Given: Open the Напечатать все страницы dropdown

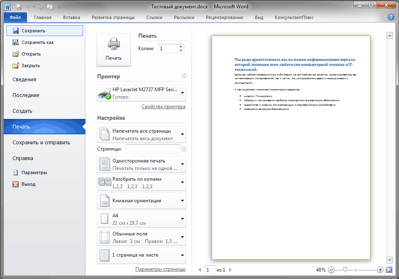Looking at the screenshot, I should tap(142, 135).
